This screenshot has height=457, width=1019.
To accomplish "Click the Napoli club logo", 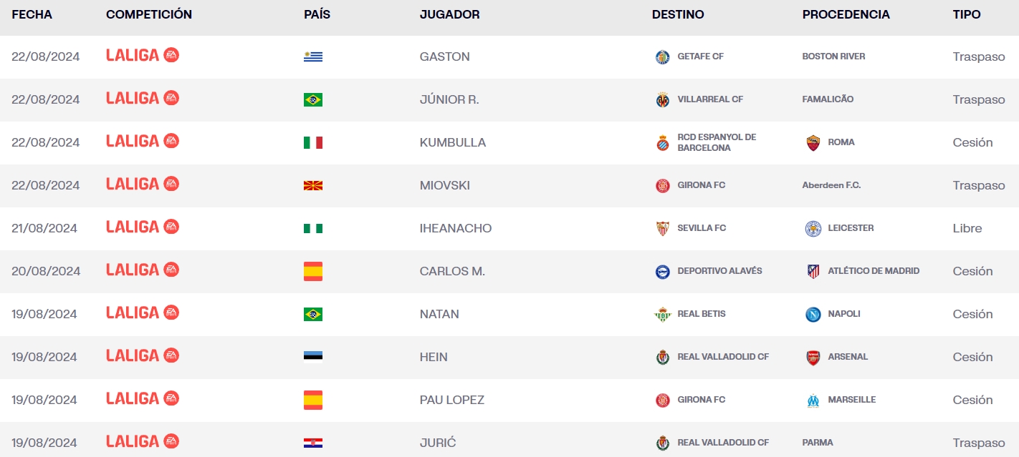I will 813,315.
